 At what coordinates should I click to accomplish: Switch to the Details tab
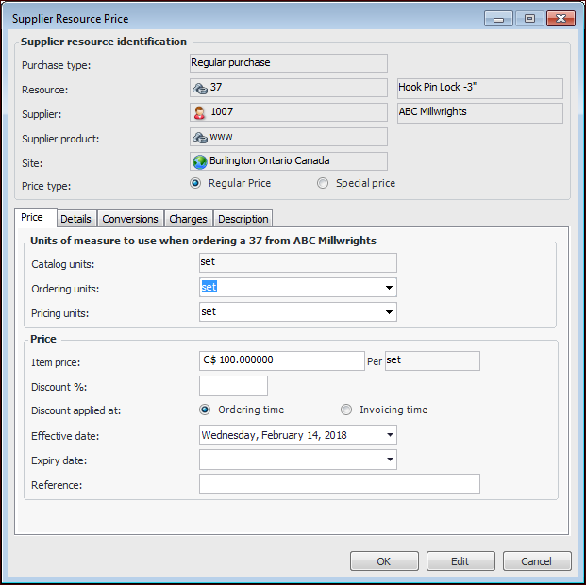click(75, 219)
